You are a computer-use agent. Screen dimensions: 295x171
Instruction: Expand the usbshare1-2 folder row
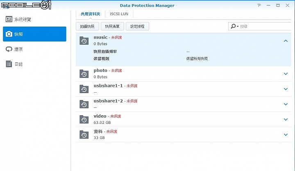click(x=286, y=104)
